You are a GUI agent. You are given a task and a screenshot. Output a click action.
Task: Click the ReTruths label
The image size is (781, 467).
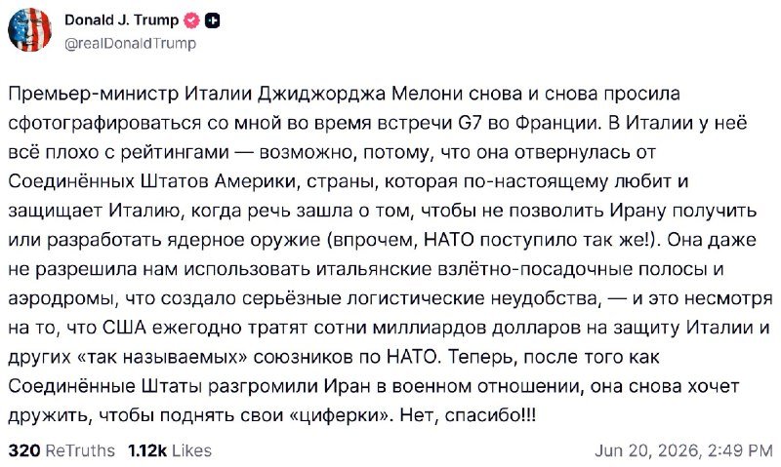pyautogui.click(x=80, y=450)
